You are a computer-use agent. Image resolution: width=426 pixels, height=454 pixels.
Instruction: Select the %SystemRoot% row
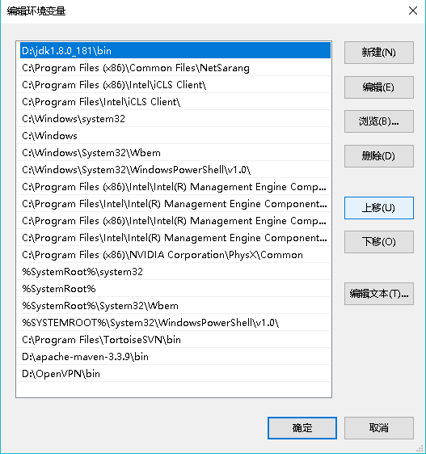tap(175, 289)
